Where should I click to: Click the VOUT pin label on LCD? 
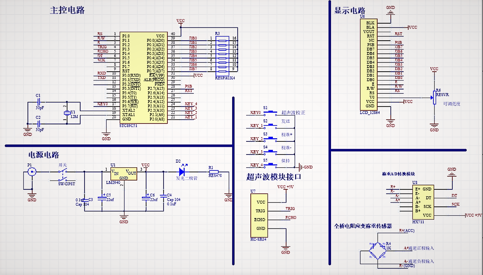coord(369,32)
